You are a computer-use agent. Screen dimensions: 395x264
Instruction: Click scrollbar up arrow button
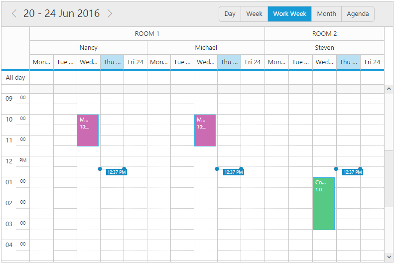tap(389, 89)
